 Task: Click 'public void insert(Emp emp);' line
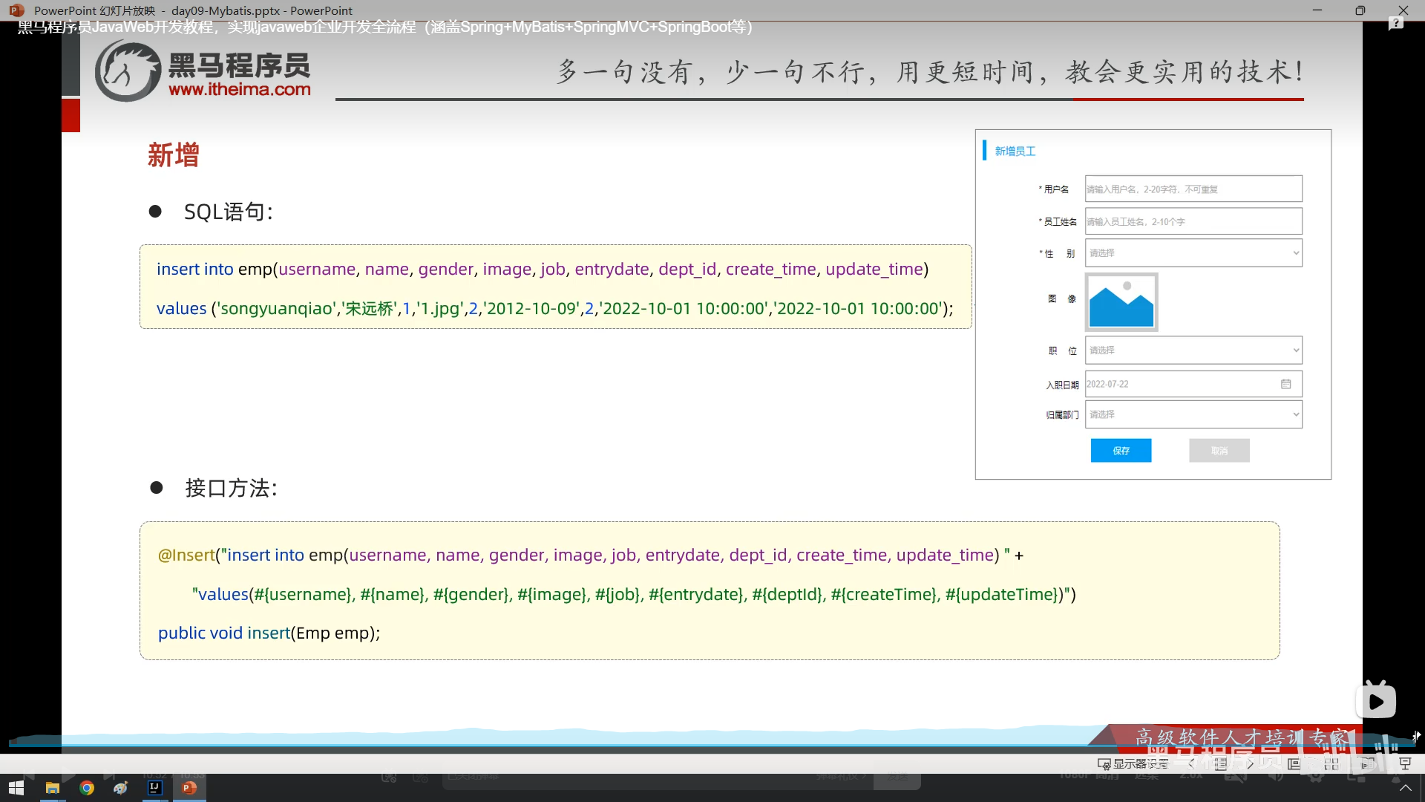[269, 633]
